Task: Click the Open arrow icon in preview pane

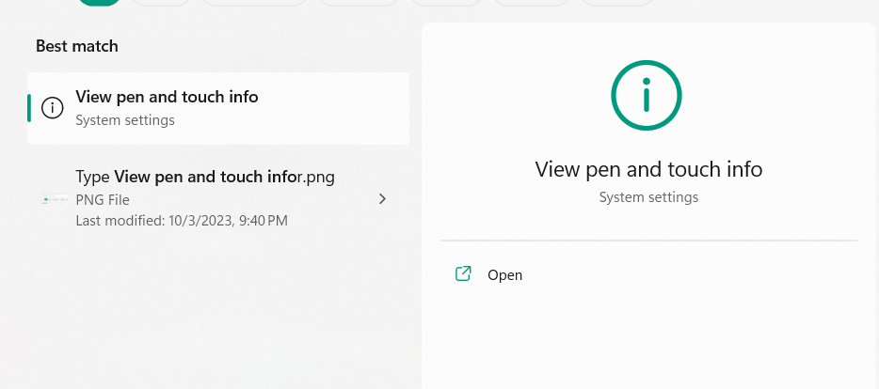Action: coord(463,274)
